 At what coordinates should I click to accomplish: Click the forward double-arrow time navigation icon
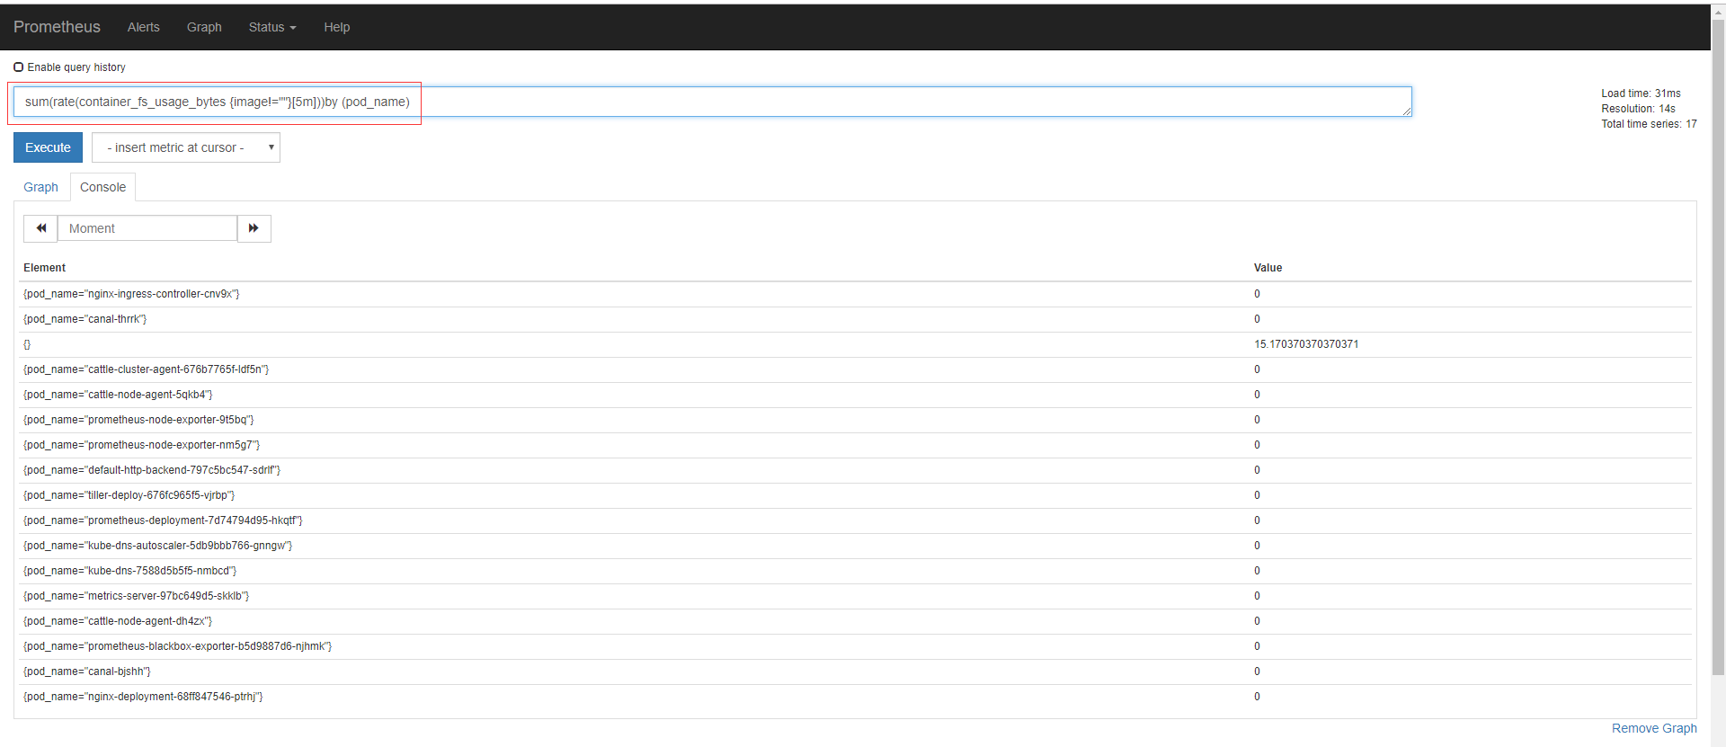click(x=254, y=228)
